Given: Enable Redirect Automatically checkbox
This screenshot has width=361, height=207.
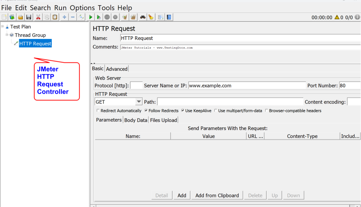Looking at the screenshot, I should tap(98, 111).
